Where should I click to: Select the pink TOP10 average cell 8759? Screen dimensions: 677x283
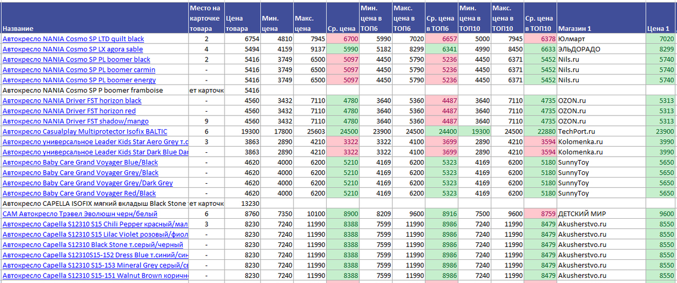pyautogui.click(x=540, y=214)
